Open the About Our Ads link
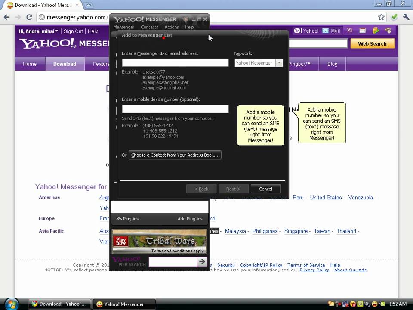 350,270
